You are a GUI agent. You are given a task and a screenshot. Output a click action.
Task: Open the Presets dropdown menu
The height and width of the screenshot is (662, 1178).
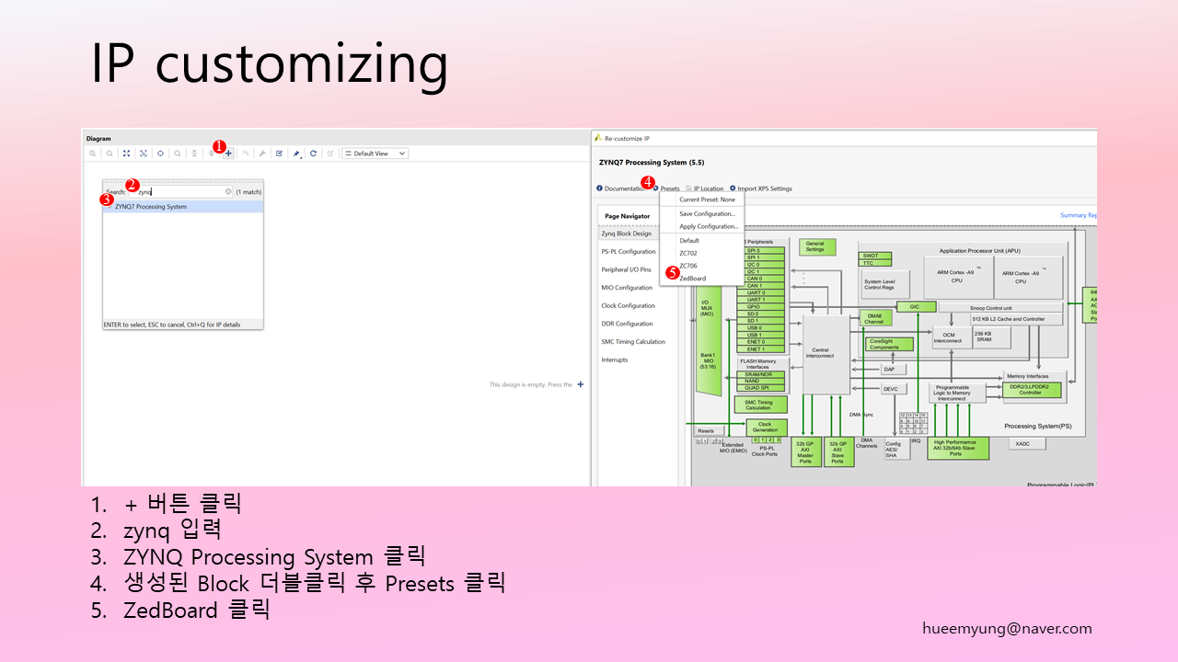pyautogui.click(x=666, y=188)
